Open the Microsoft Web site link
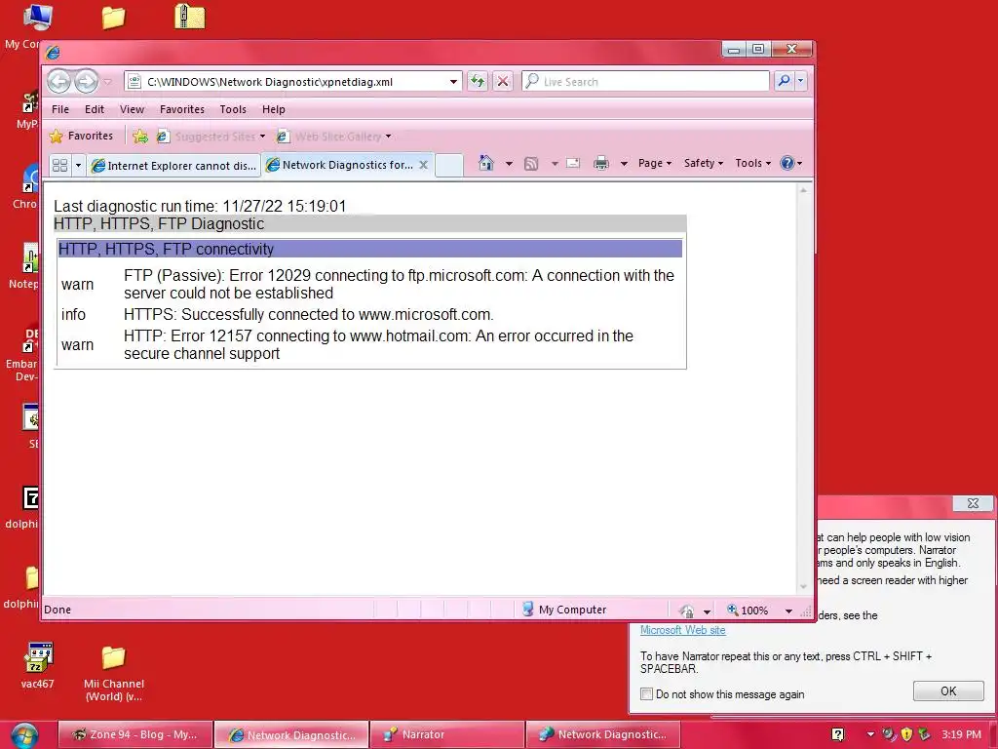998x749 pixels. click(x=683, y=630)
